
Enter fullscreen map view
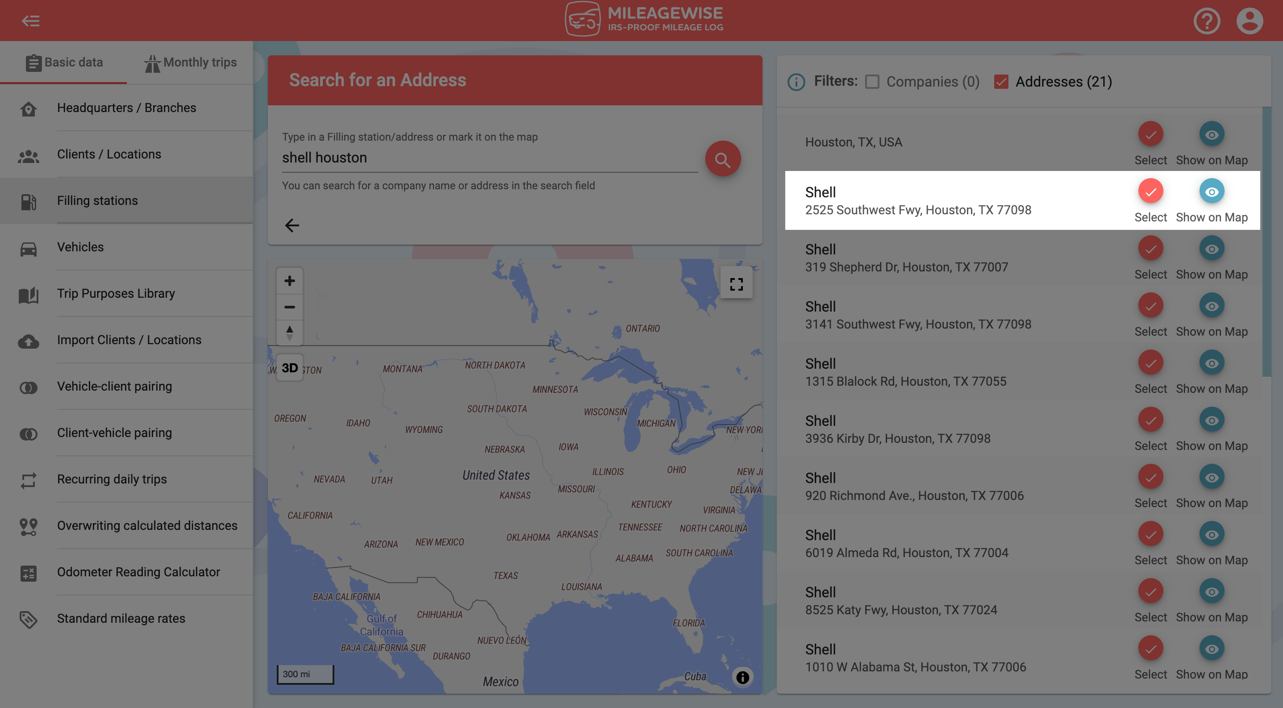pyautogui.click(x=736, y=284)
